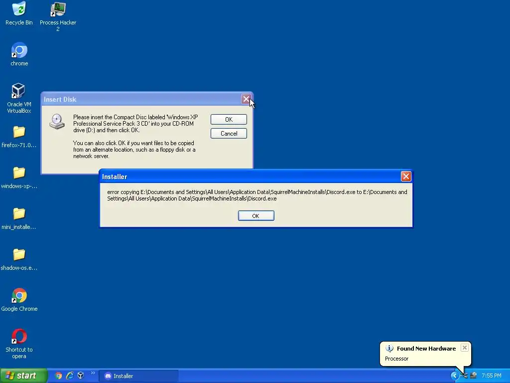Close the Insert Disk dialog
Image resolution: width=510 pixels, height=383 pixels.
click(246, 99)
